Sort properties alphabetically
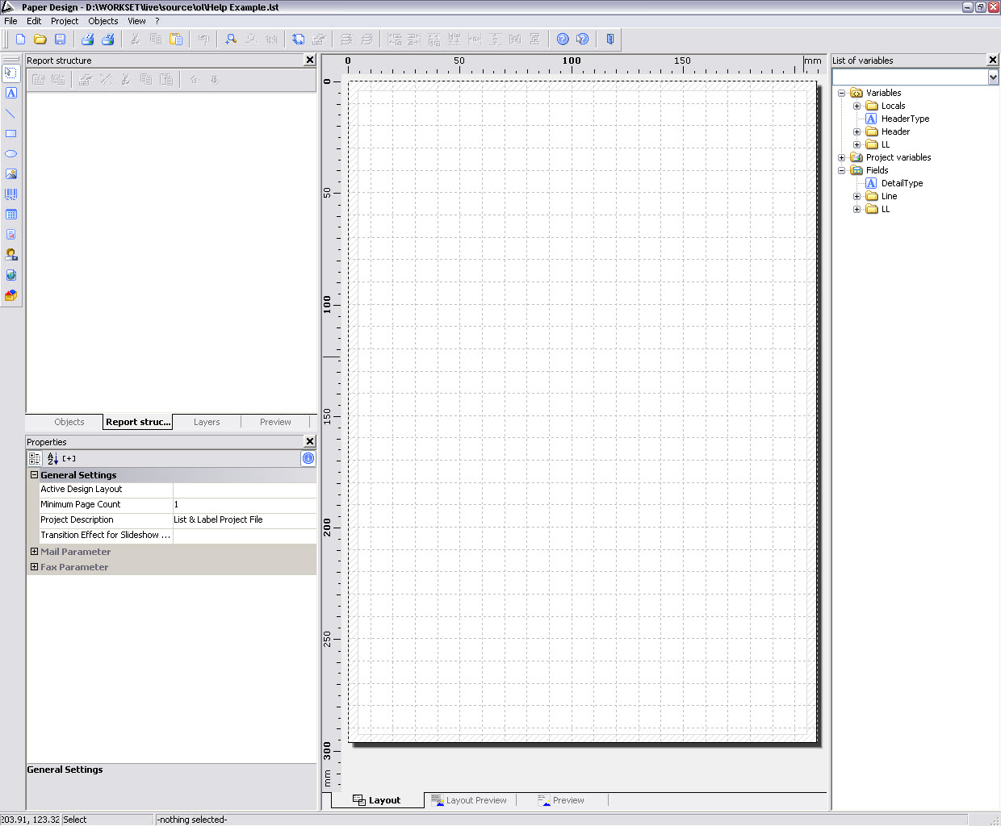Screen dimensions: 1001x826 (x=52, y=458)
